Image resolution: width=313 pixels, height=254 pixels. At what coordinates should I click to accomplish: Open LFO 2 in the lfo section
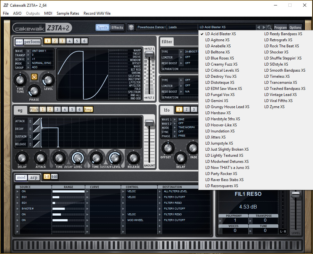coord(186,110)
